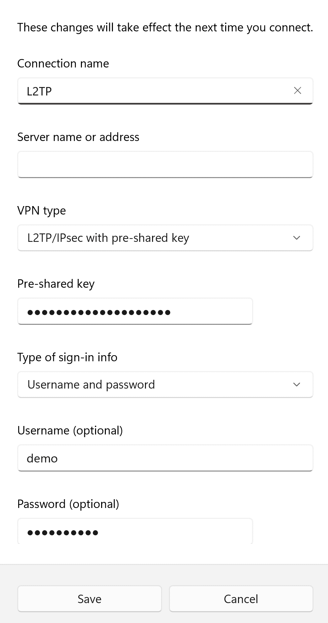The height and width of the screenshot is (623, 328).
Task: Click the Connection name text box
Action: coord(152,91)
